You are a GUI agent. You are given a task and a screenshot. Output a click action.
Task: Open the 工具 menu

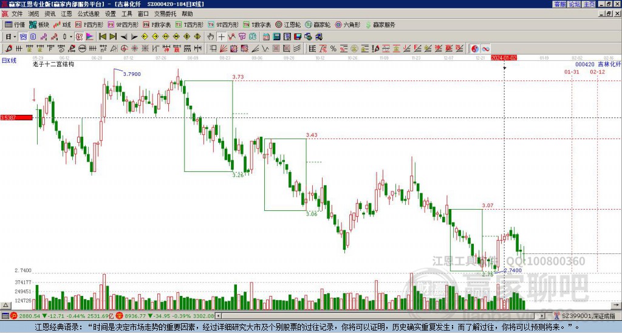pos(126,14)
